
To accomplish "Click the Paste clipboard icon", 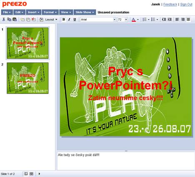I will pos(15,20).
